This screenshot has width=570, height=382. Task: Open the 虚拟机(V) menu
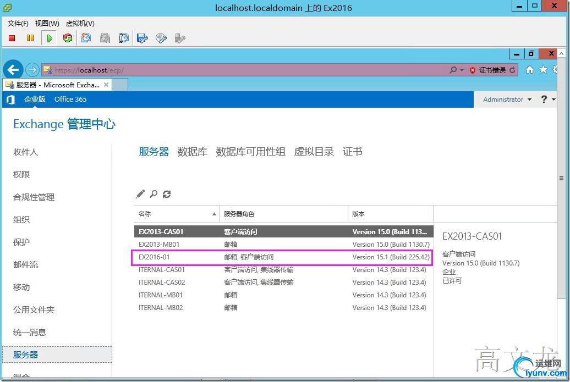80,24
